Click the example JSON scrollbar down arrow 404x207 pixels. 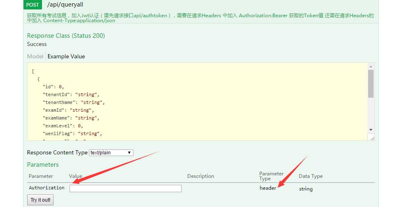(371, 130)
